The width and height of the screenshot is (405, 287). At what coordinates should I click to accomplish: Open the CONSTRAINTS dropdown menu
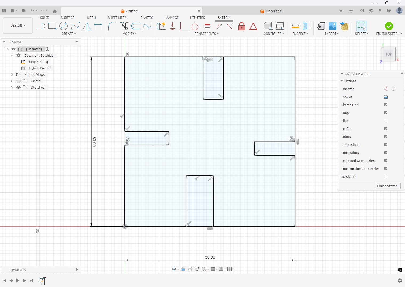(206, 34)
